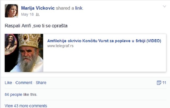
Task: Click the friends audience icon beside May 18
Action: coord(37,14)
